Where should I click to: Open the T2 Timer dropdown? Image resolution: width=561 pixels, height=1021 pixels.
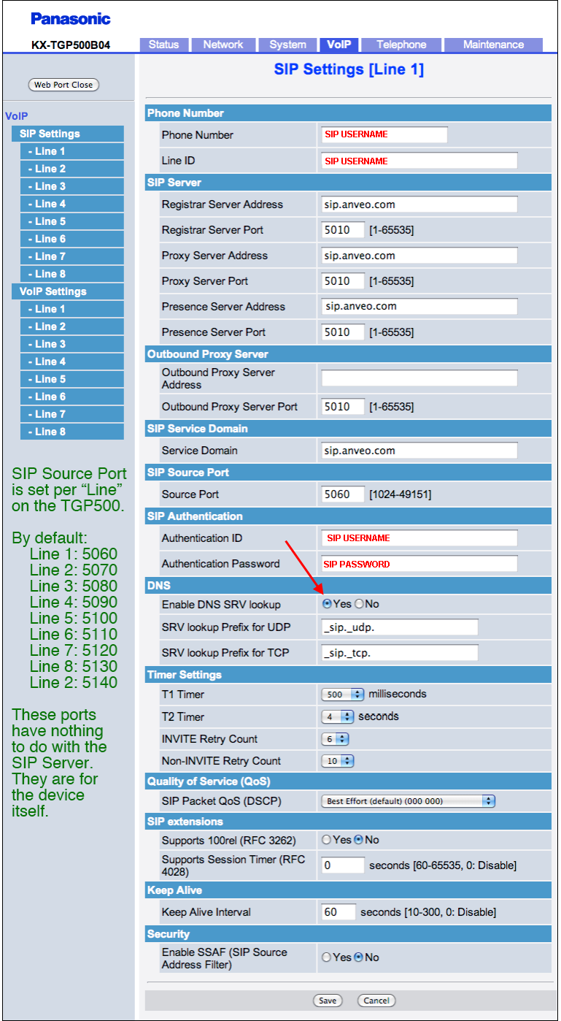coord(338,717)
